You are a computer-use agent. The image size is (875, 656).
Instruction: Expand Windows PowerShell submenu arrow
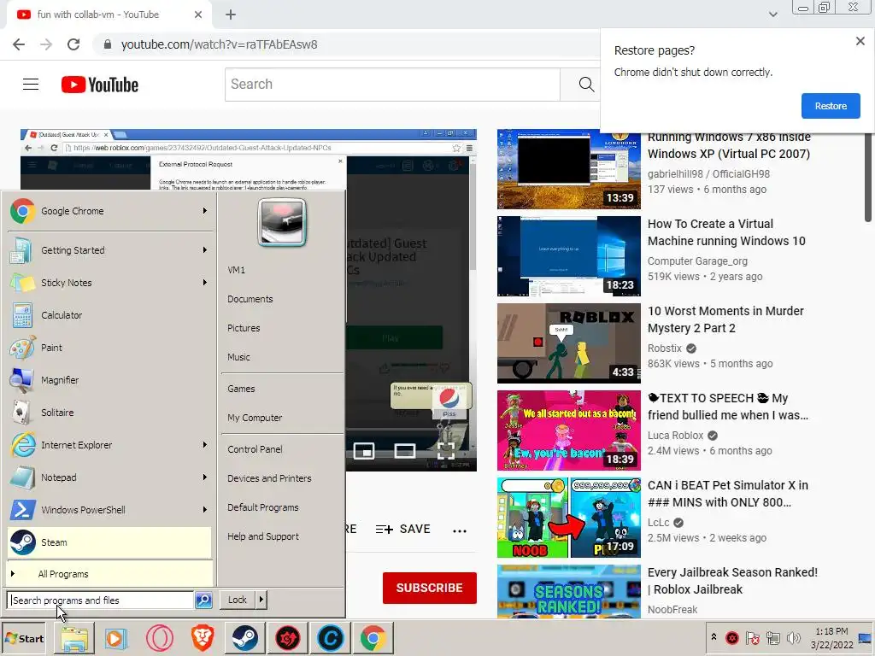(205, 510)
